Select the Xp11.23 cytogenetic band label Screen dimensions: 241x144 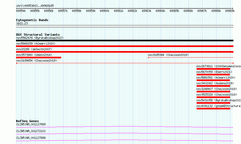click(x=22, y=23)
